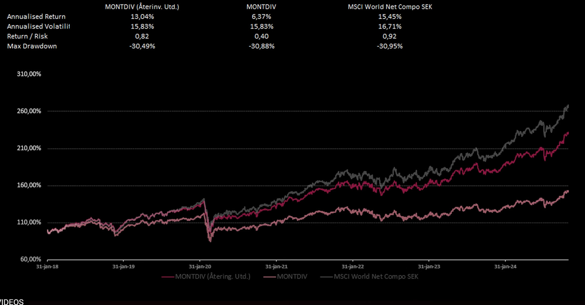The width and height of the screenshot is (585, 305).
Task: Select the Return / Risk row label
Action: (27, 36)
